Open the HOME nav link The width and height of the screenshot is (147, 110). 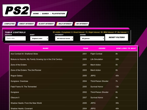click(36, 14)
